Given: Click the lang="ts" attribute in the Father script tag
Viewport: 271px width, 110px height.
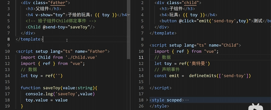Looking at the screenshot, I should [x=62, y=51].
